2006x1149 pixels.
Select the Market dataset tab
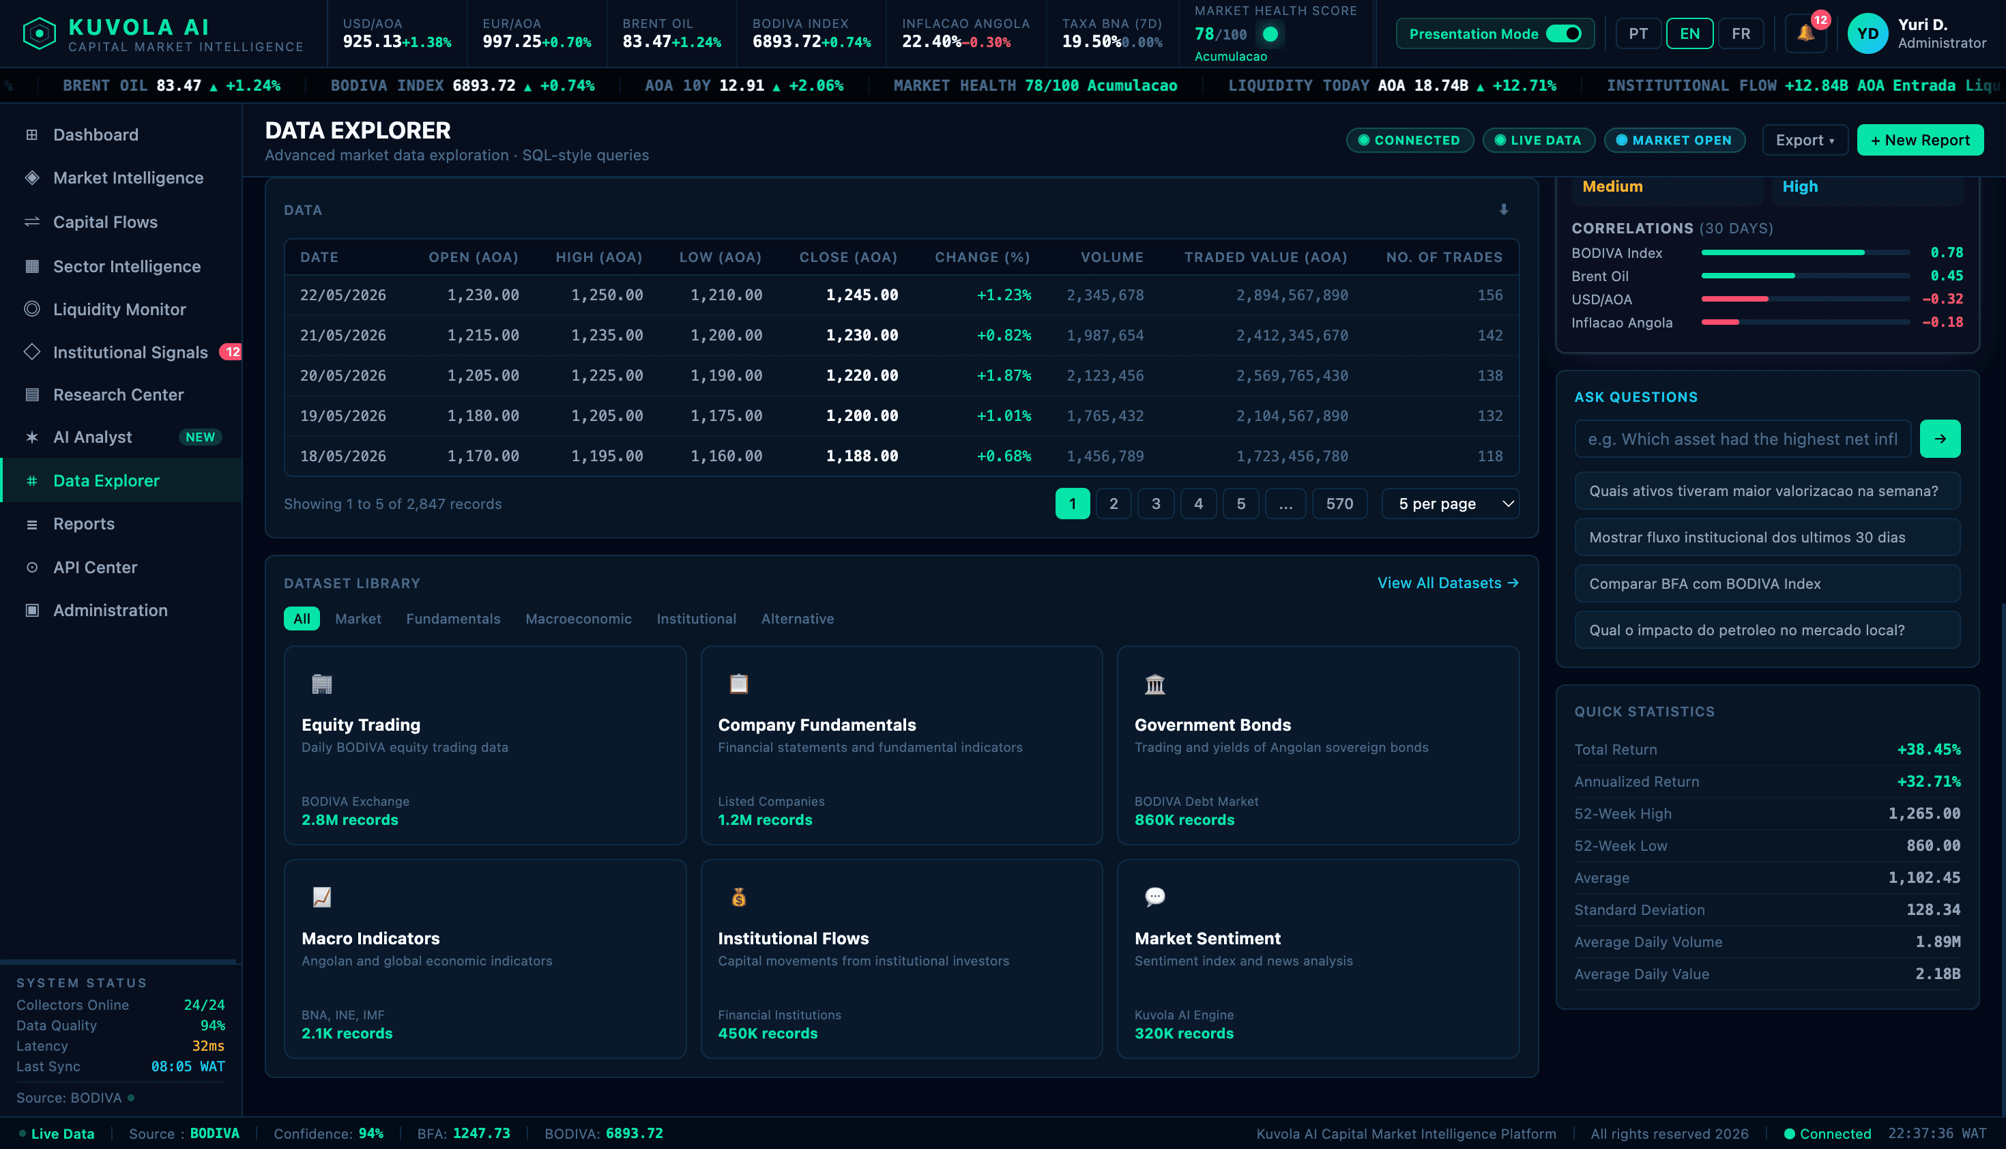(x=358, y=619)
